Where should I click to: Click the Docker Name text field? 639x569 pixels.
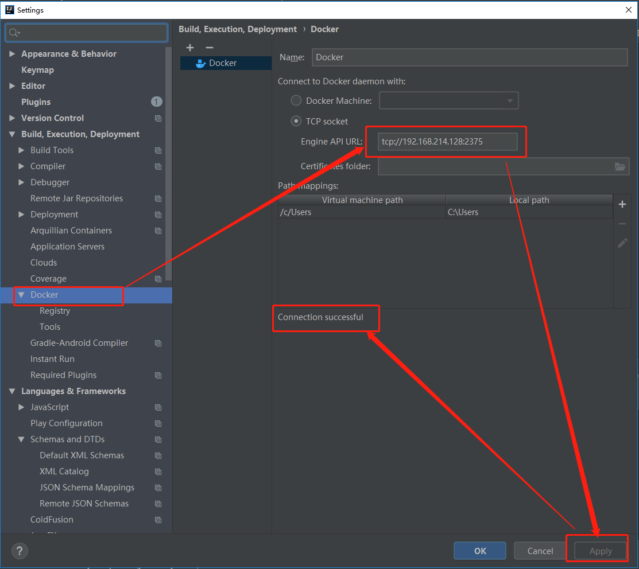click(470, 57)
